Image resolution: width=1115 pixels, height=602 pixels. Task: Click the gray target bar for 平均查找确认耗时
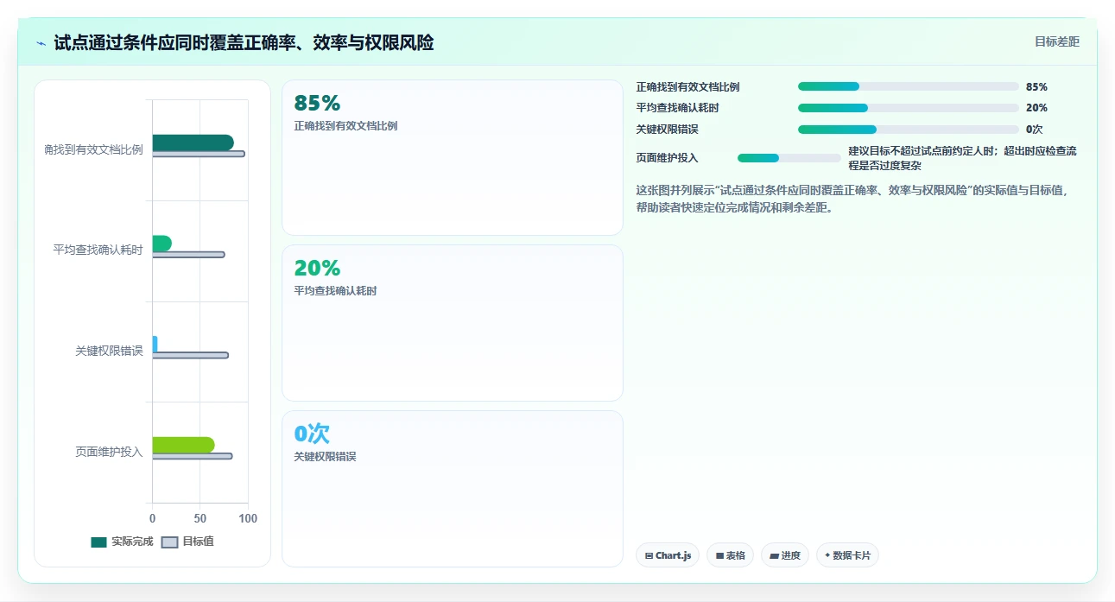pos(188,255)
